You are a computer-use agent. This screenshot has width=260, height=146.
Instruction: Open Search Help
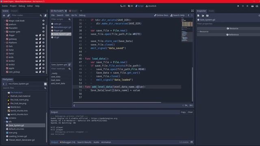click(178, 15)
